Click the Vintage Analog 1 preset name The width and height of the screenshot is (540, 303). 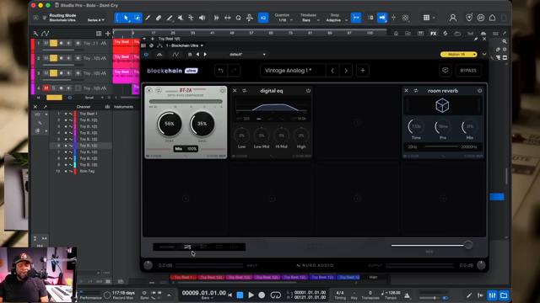(x=288, y=71)
